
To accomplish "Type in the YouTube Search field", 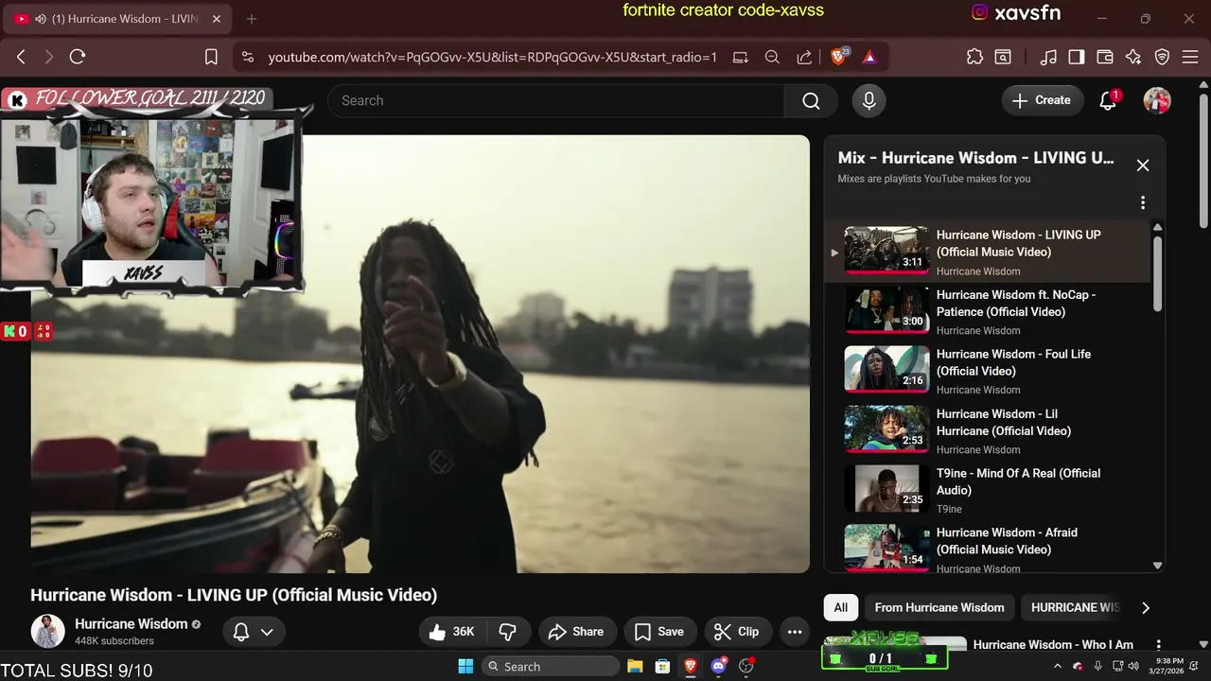I will pos(556,100).
